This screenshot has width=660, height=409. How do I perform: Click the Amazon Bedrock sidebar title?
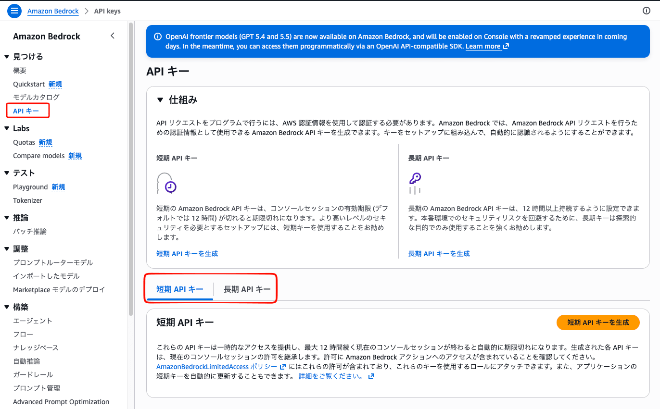point(47,36)
